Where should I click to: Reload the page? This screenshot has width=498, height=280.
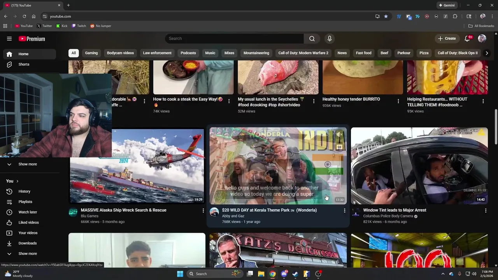pos(24,16)
